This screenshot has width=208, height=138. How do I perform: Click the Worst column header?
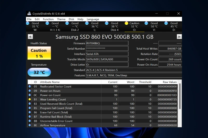click(x=127, y=82)
